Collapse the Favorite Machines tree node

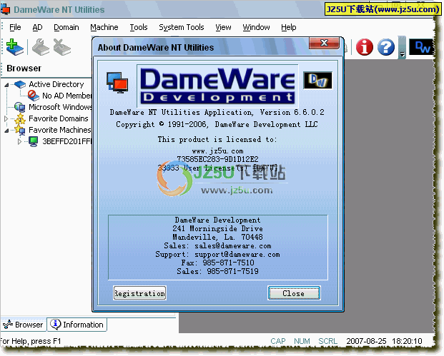pyautogui.click(x=6, y=131)
